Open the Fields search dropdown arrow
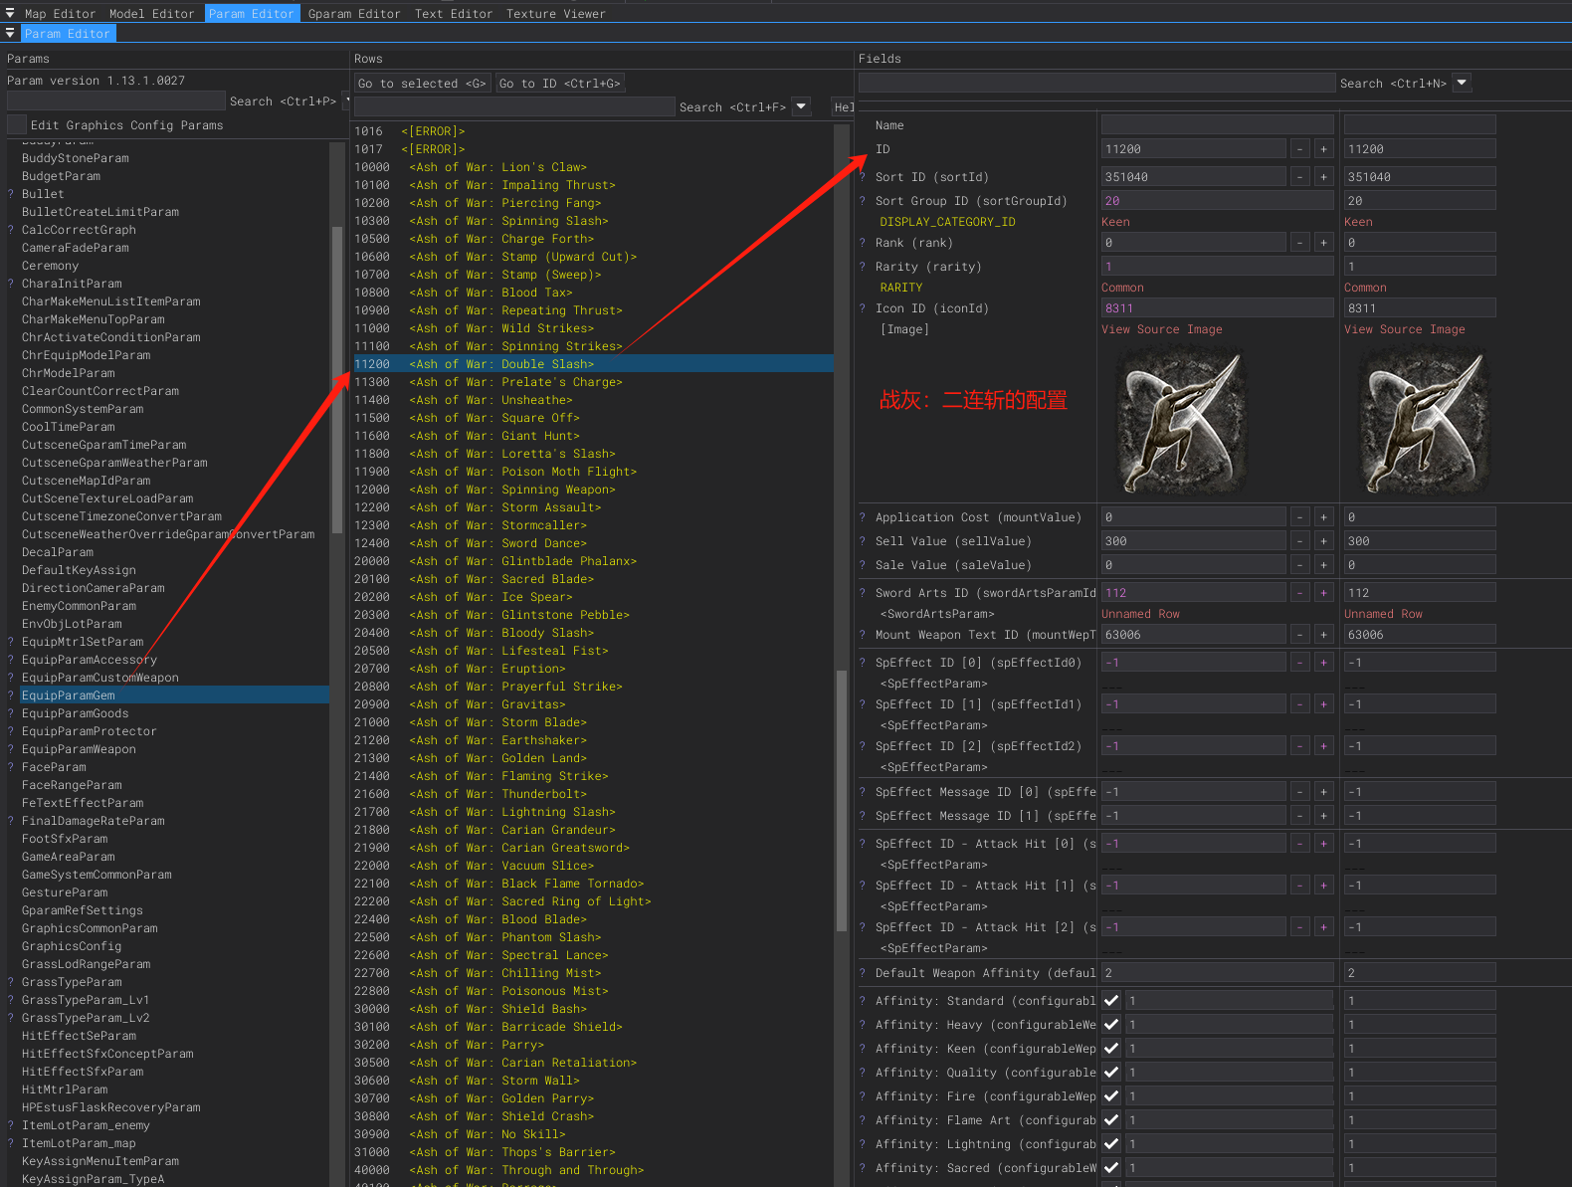 click(x=1462, y=84)
